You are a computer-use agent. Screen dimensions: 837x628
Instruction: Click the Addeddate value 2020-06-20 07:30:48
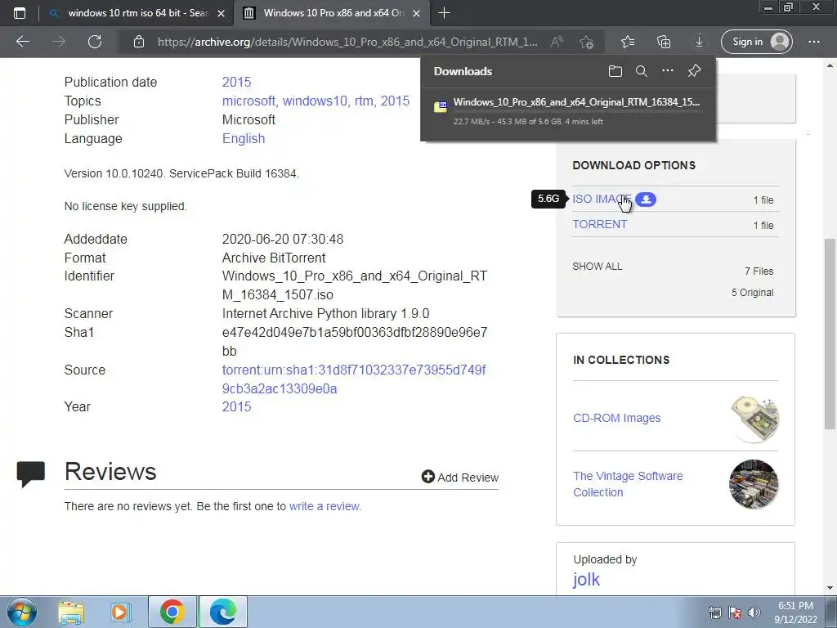[282, 240]
